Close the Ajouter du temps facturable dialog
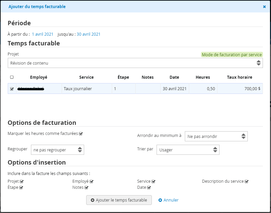Screen dimensions: 271x213 pos(264,6)
